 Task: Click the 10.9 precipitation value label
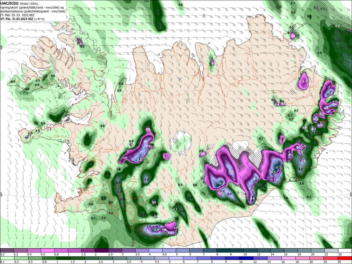pos(221,184)
